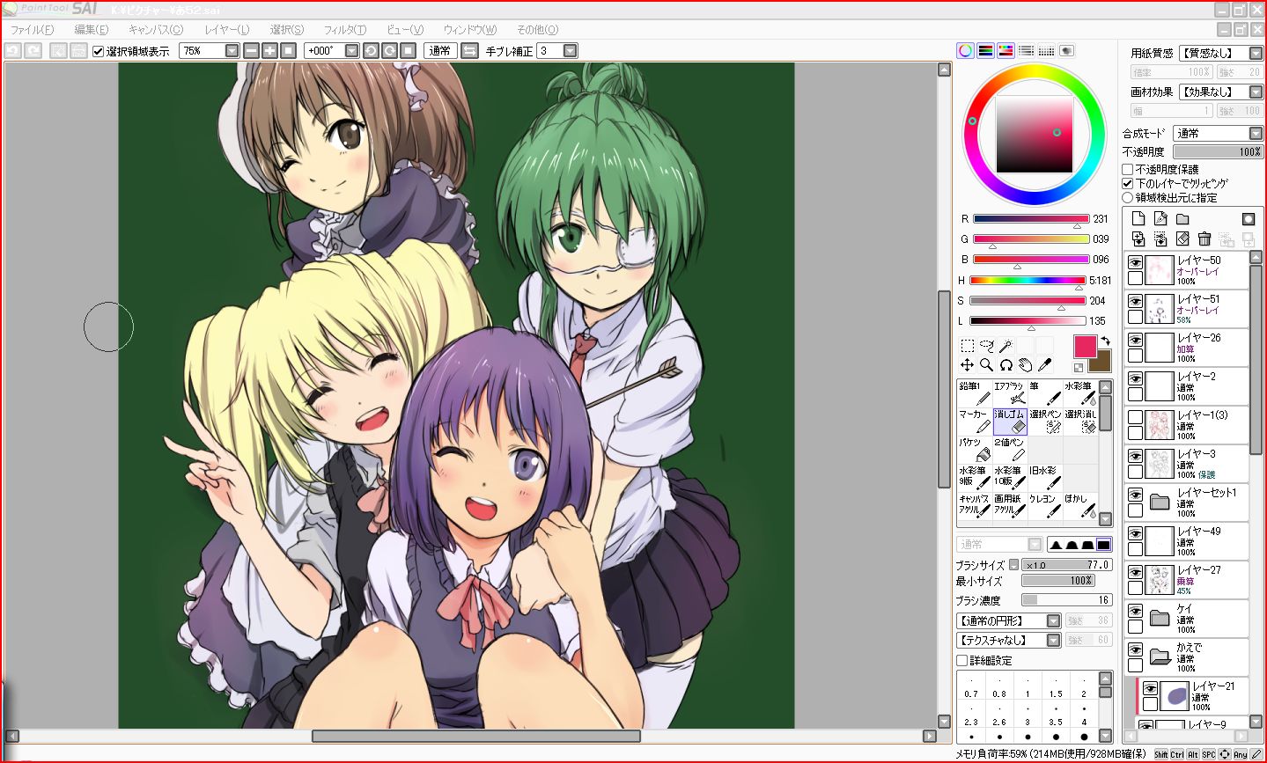1267x763 pixels.
Task: Open the 用紙質感 paper texture dropdown
Action: (1256, 54)
